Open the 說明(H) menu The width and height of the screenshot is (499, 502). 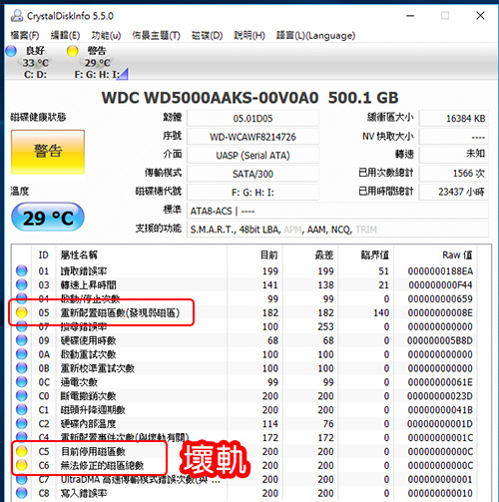coord(249,35)
